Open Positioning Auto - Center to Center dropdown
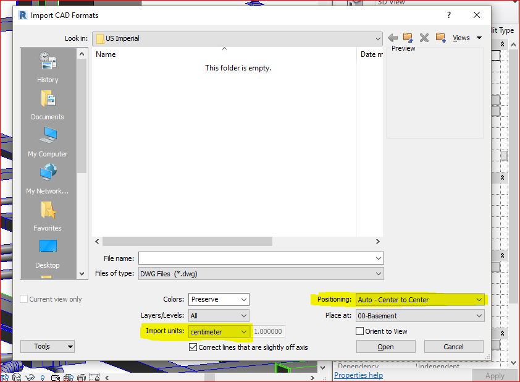 pos(420,300)
